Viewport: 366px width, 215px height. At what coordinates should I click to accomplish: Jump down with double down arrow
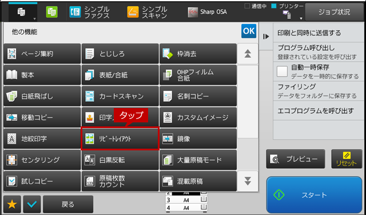tap(248, 181)
